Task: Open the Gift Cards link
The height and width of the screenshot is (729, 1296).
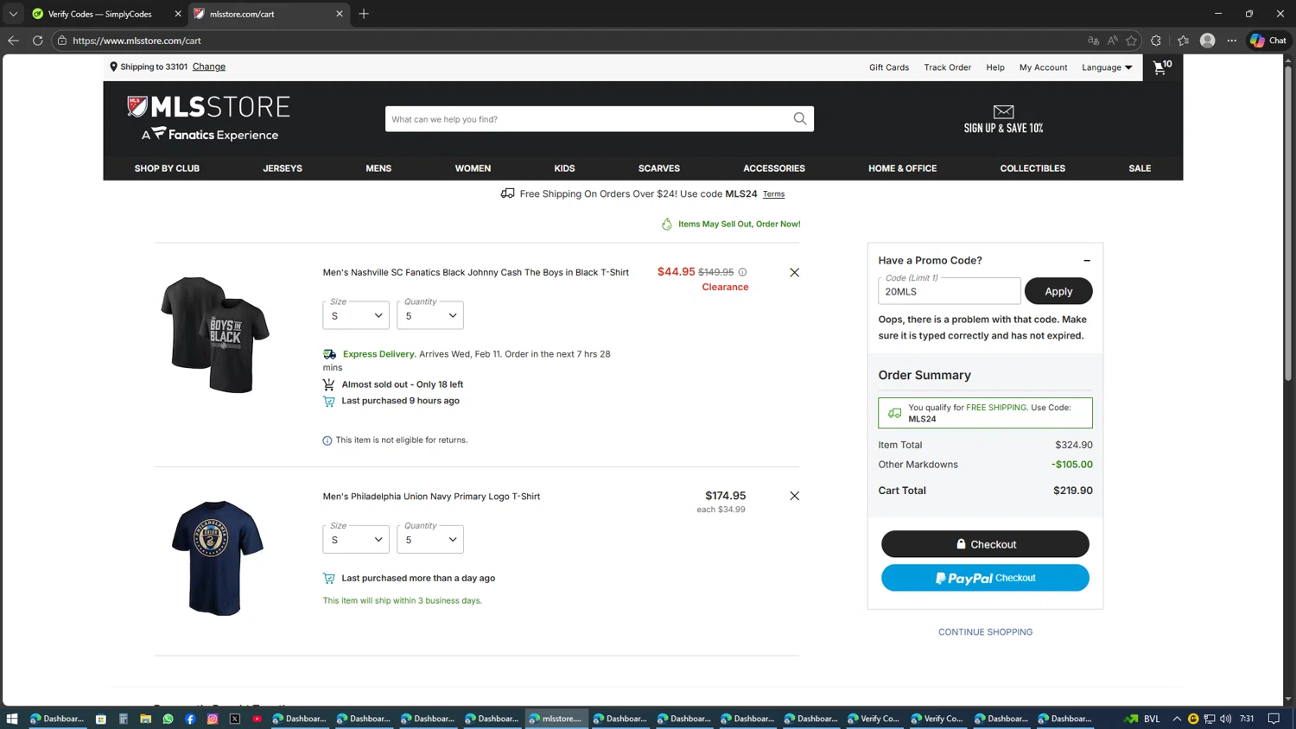Action: (x=889, y=67)
